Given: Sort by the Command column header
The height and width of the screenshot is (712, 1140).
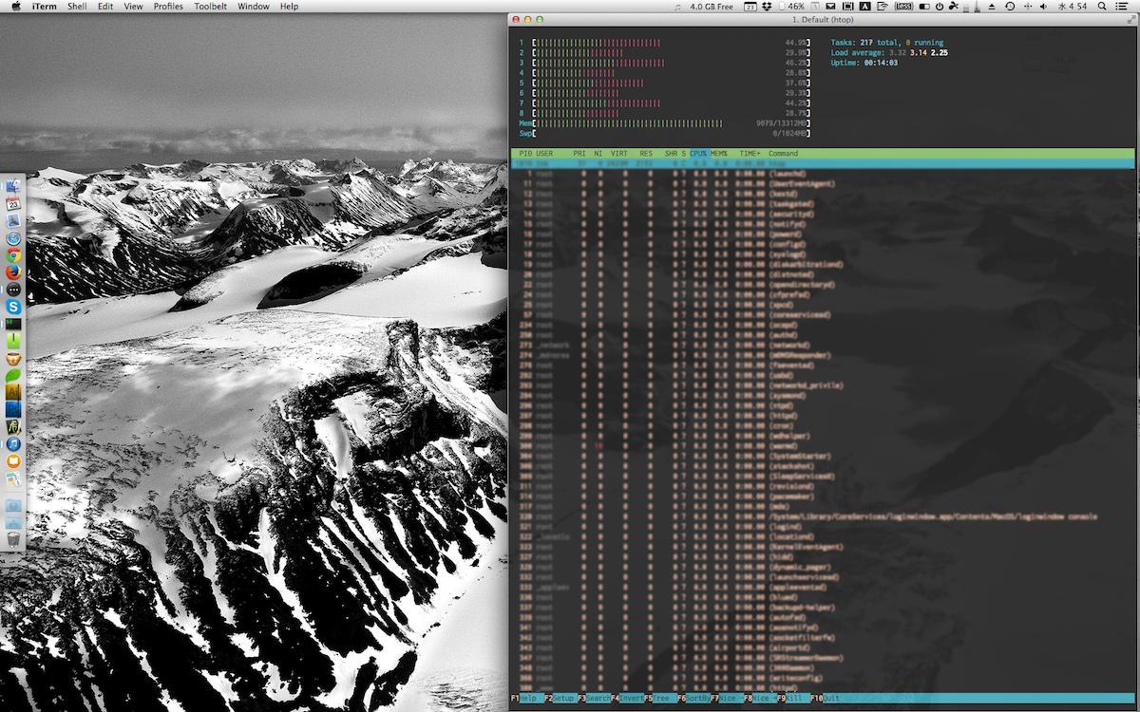Looking at the screenshot, I should tap(784, 153).
